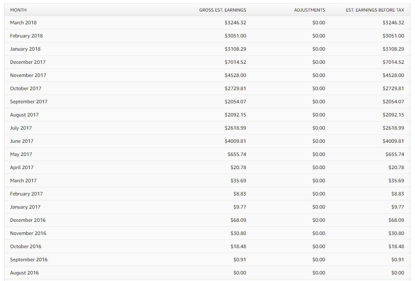Screen dimensions: 415x281
Task: Click gross earnings $3108.29 for January 2018
Action: click(x=235, y=49)
